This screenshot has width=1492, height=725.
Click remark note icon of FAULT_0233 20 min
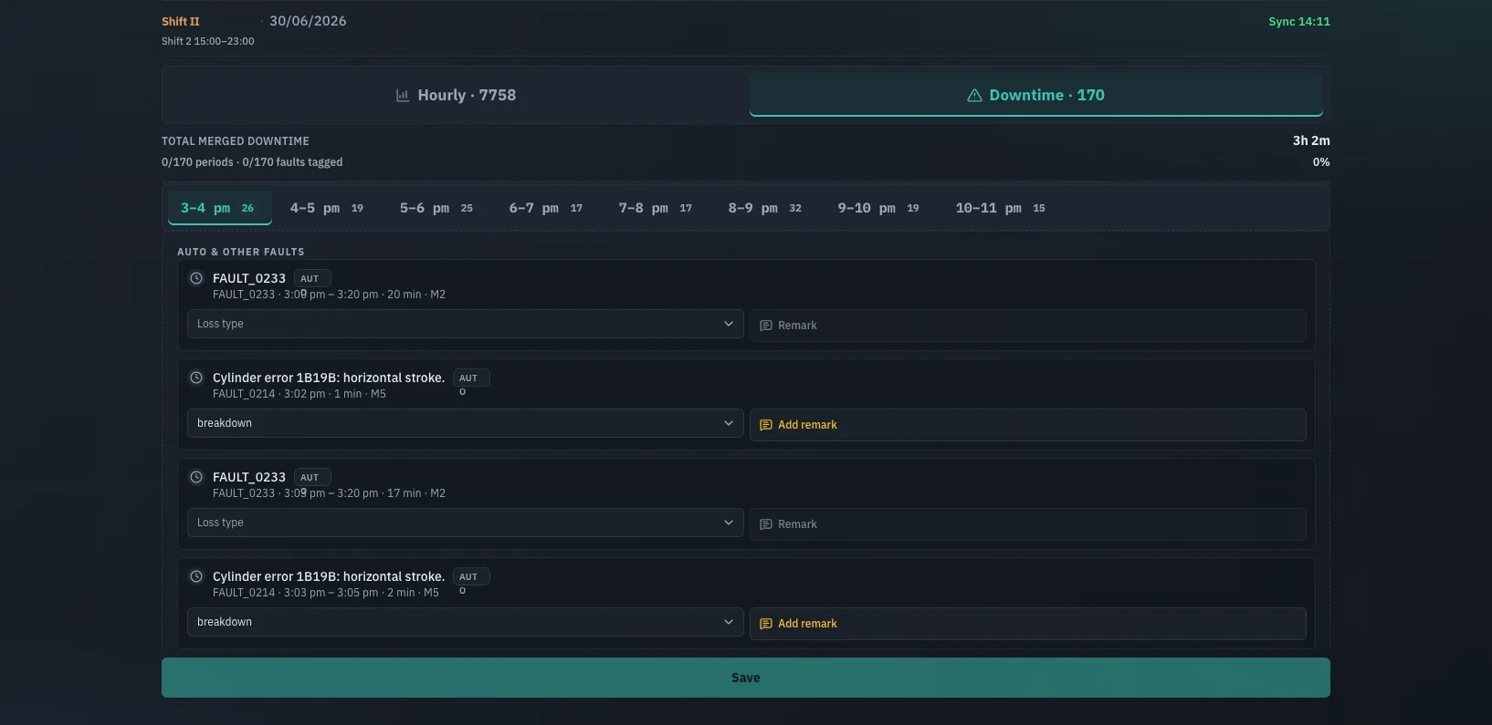(x=766, y=326)
